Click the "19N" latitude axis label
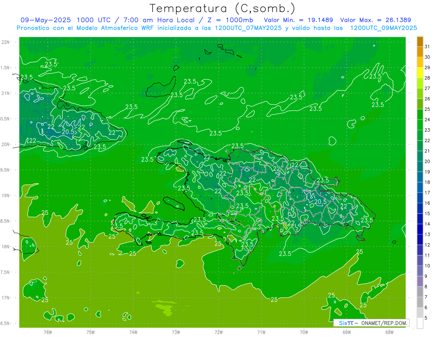The image size is (437, 337). tap(5, 196)
